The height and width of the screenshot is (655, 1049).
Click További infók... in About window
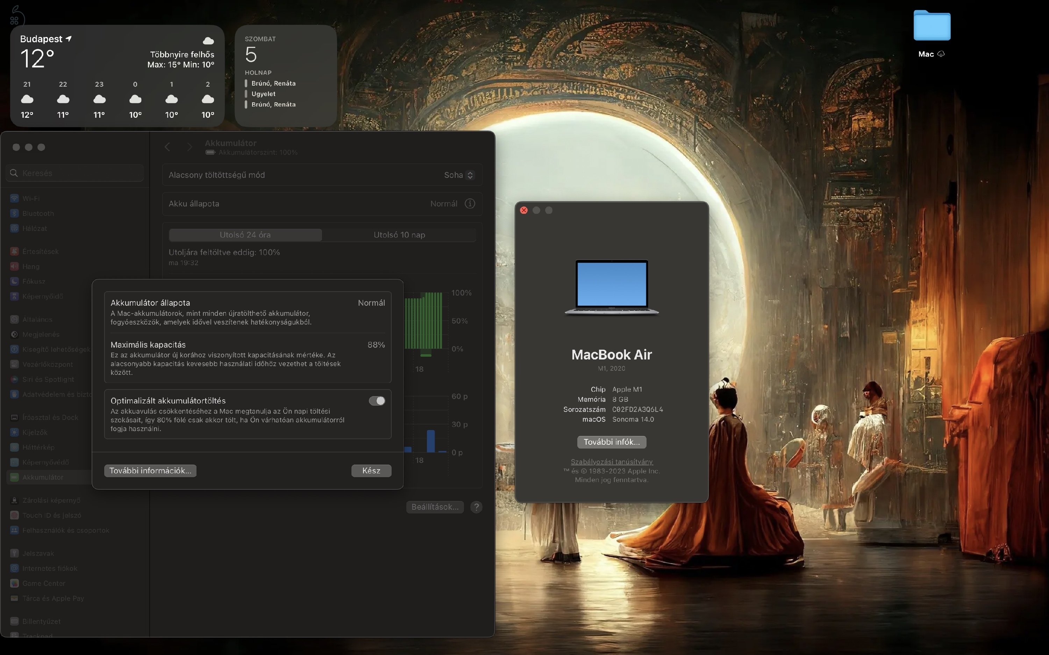tap(612, 442)
